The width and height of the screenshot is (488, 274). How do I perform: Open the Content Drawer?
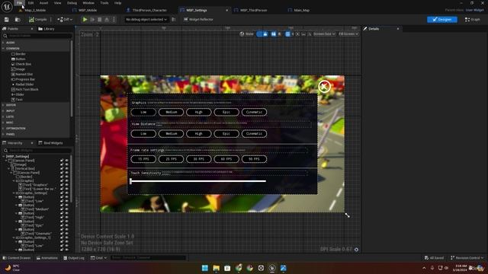[17, 258]
